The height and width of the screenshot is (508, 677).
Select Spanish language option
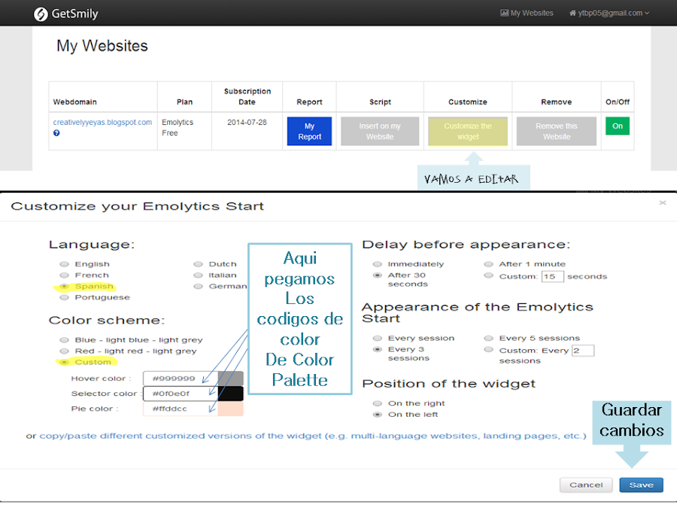point(65,287)
